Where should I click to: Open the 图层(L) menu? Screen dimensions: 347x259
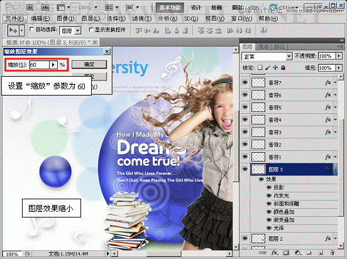point(91,19)
